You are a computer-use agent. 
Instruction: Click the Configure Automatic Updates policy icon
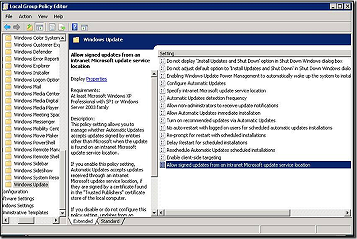point(162,83)
